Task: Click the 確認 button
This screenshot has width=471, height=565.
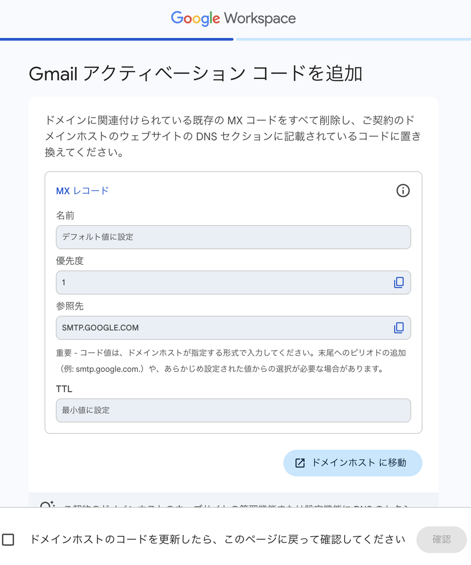Action: (x=441, y=540)
